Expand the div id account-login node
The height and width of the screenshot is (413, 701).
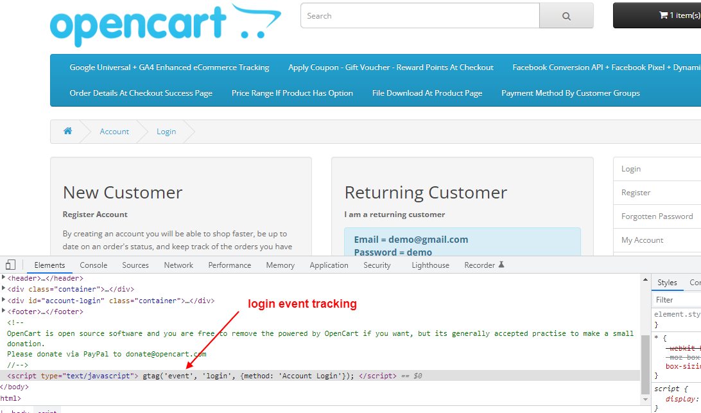pos(4,300)
